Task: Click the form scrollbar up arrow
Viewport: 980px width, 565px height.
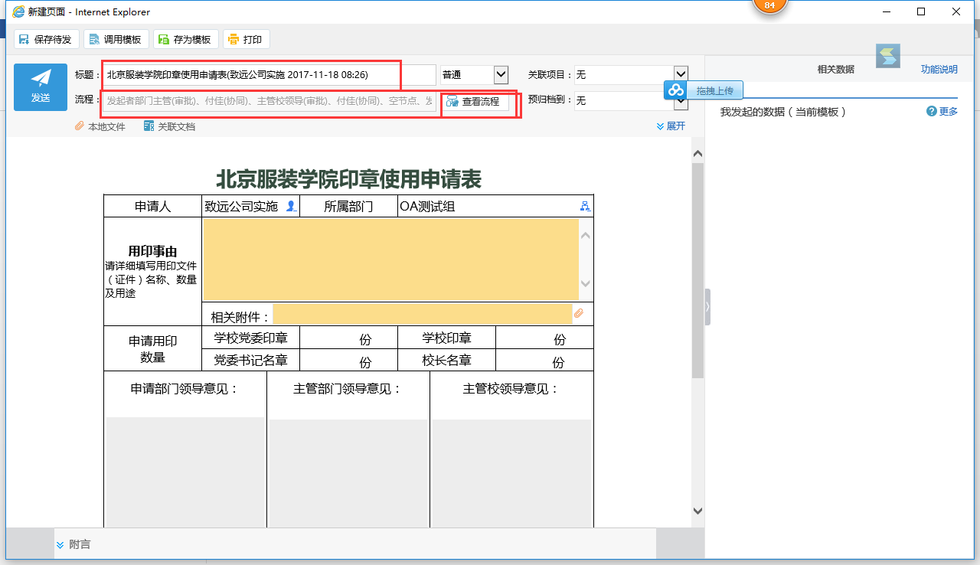Action: click(x=697, y=154)
